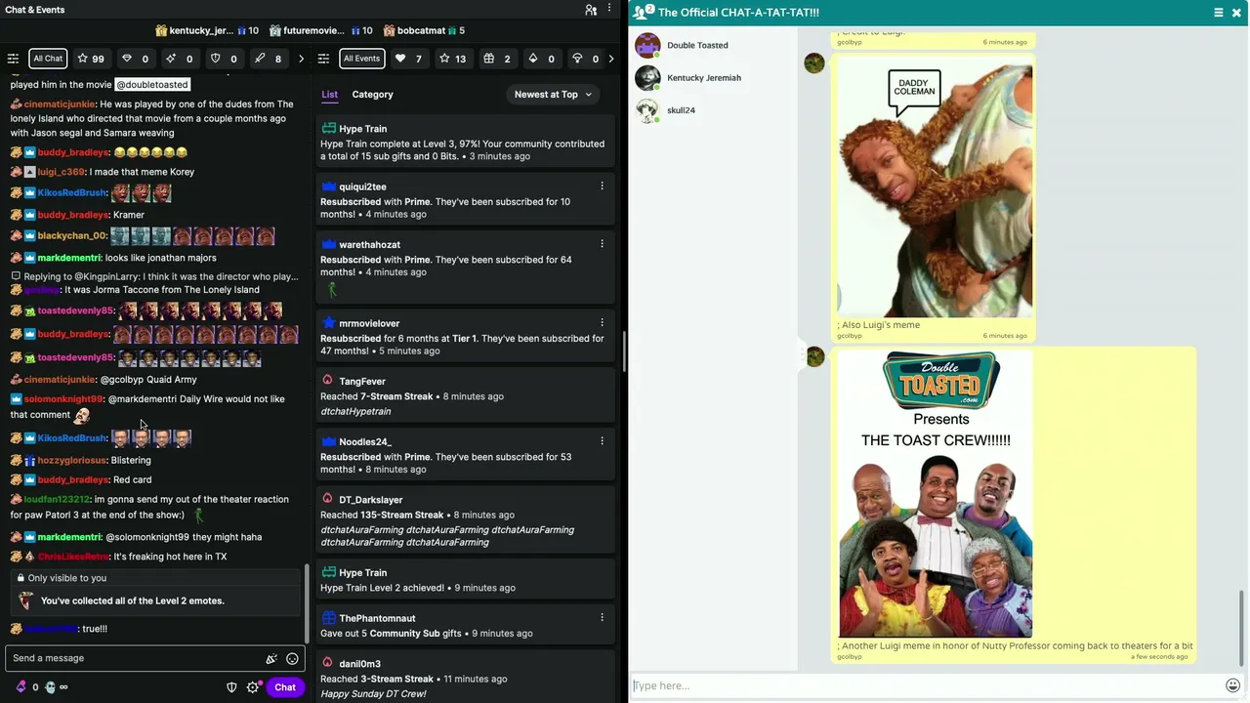Click gcolbyp's avatar beside Toast Crew meme
This screenshot has height=703, width=1250.
(x=814, y=356)
